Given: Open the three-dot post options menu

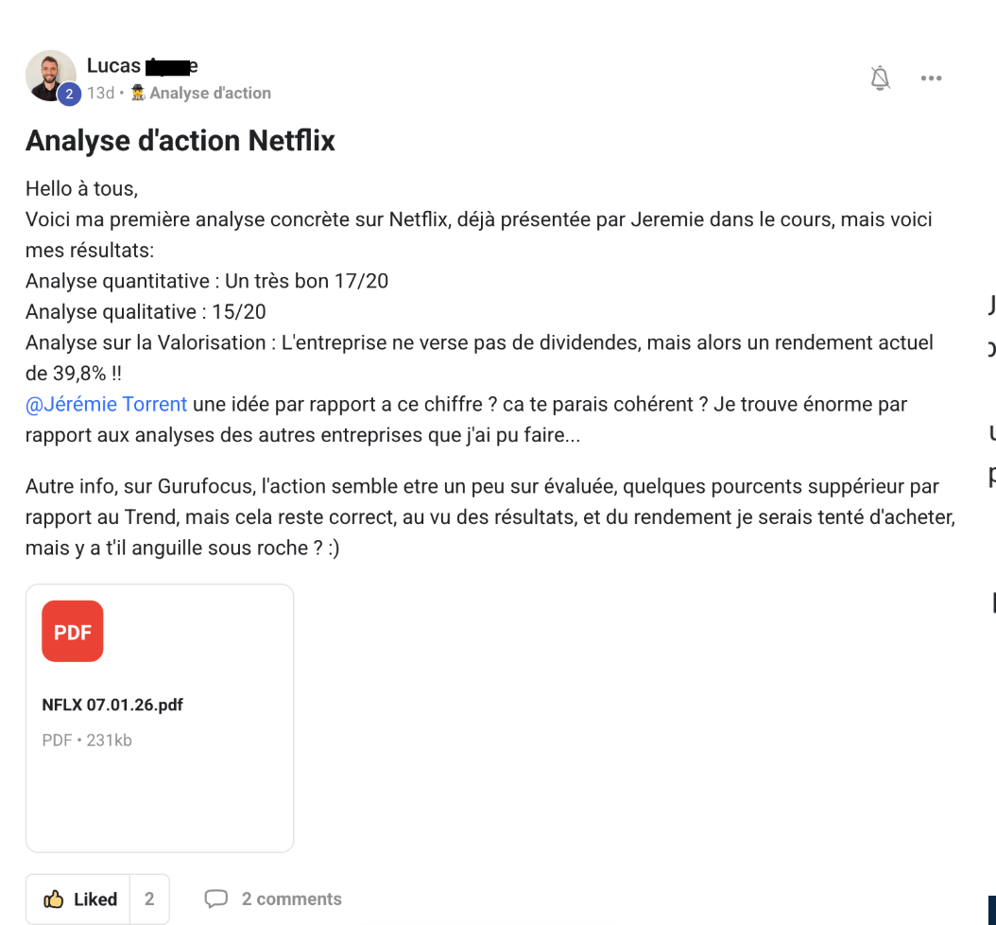Looking at the screenshot, I should (931, 79).
